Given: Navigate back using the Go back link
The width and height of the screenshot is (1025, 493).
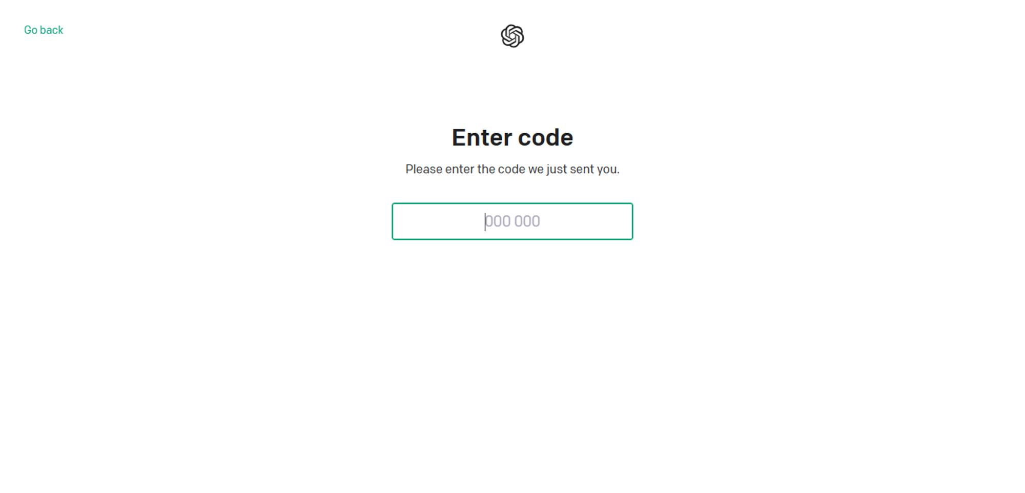Looking at the screenshot, I should pos(44,30).
